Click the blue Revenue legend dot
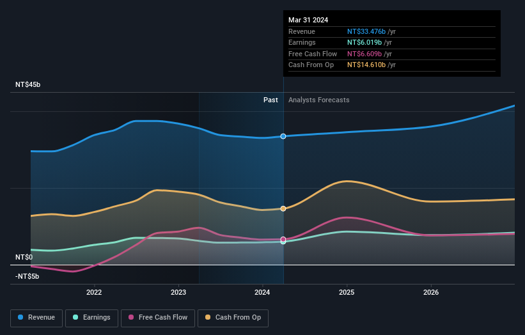Screen dimensions: 525x335 [20, 317]
